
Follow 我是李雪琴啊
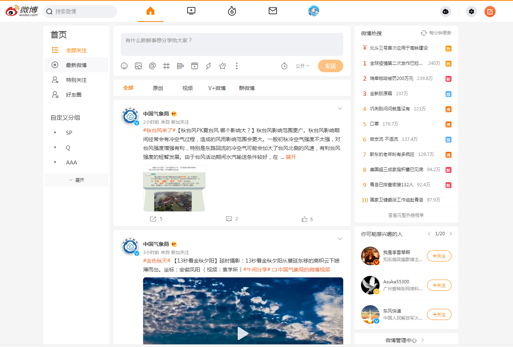point(439,256)
